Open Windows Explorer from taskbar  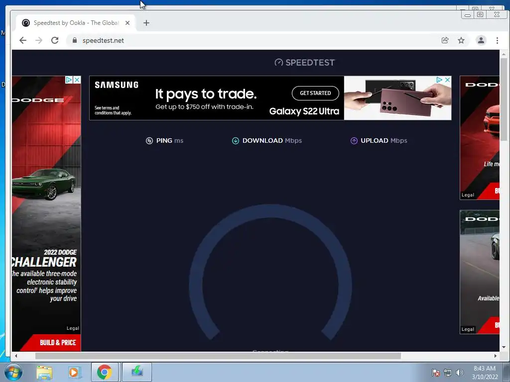44,372
